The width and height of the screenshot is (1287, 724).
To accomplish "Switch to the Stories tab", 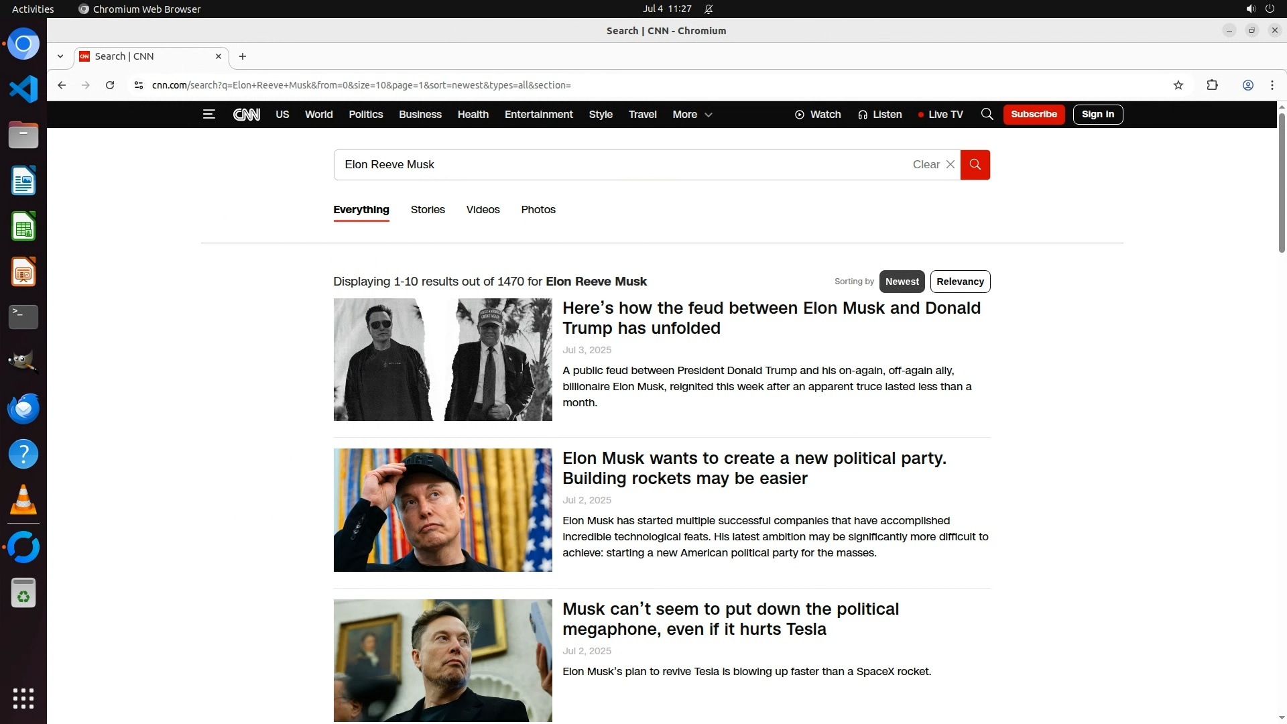I will point(428,210).
